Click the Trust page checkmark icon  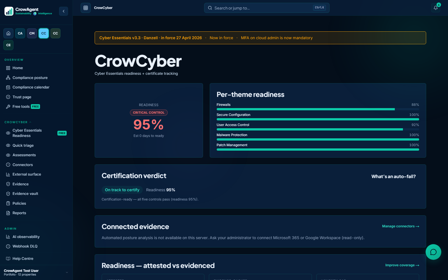coord(8,97)
